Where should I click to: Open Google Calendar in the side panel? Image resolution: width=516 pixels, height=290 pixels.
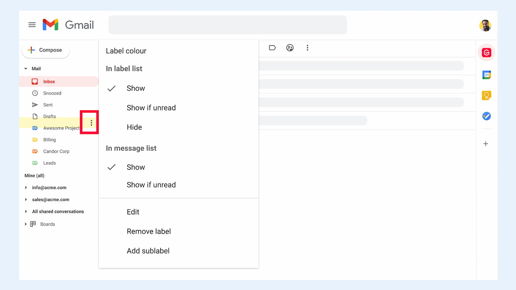point(486,75)
